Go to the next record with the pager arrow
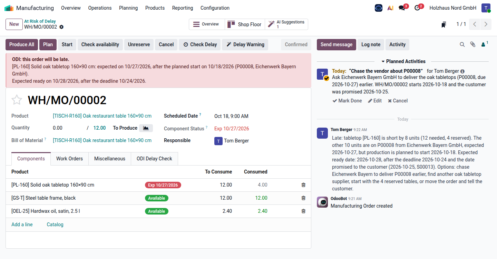 486,24
